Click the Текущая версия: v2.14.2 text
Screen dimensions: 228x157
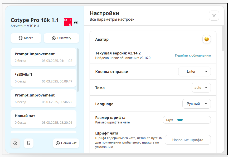118,53
